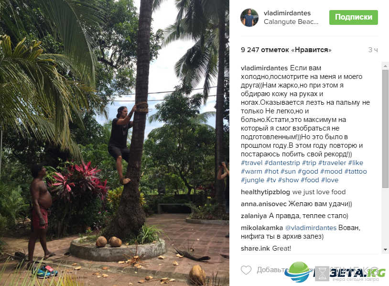Click the heart like icon
The width and height of the screenshot is (389, 286).
(246, 270)
